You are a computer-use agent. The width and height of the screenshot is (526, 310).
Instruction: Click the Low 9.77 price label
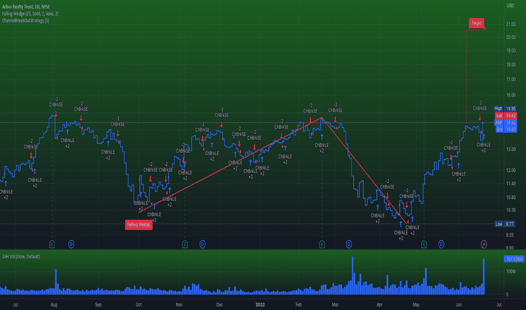[x=505, y=224]
